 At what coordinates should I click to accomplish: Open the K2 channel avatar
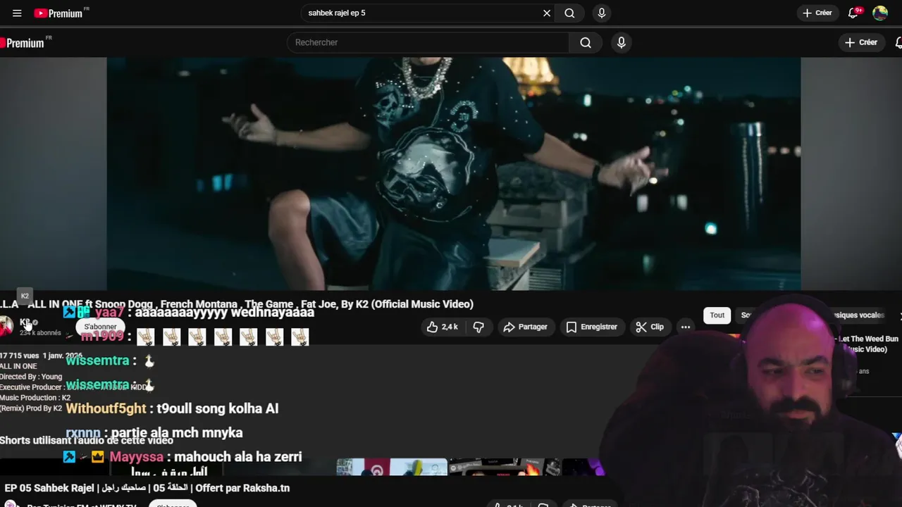coord(6,326)
